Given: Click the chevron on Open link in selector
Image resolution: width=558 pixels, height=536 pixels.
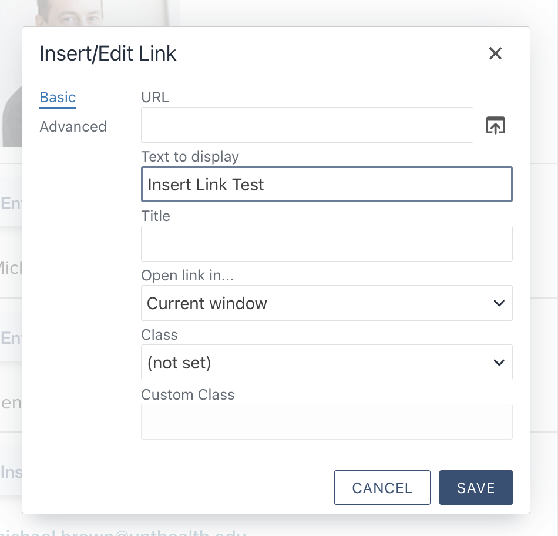Looking at the screenshot, I should (x=499, y=303).
